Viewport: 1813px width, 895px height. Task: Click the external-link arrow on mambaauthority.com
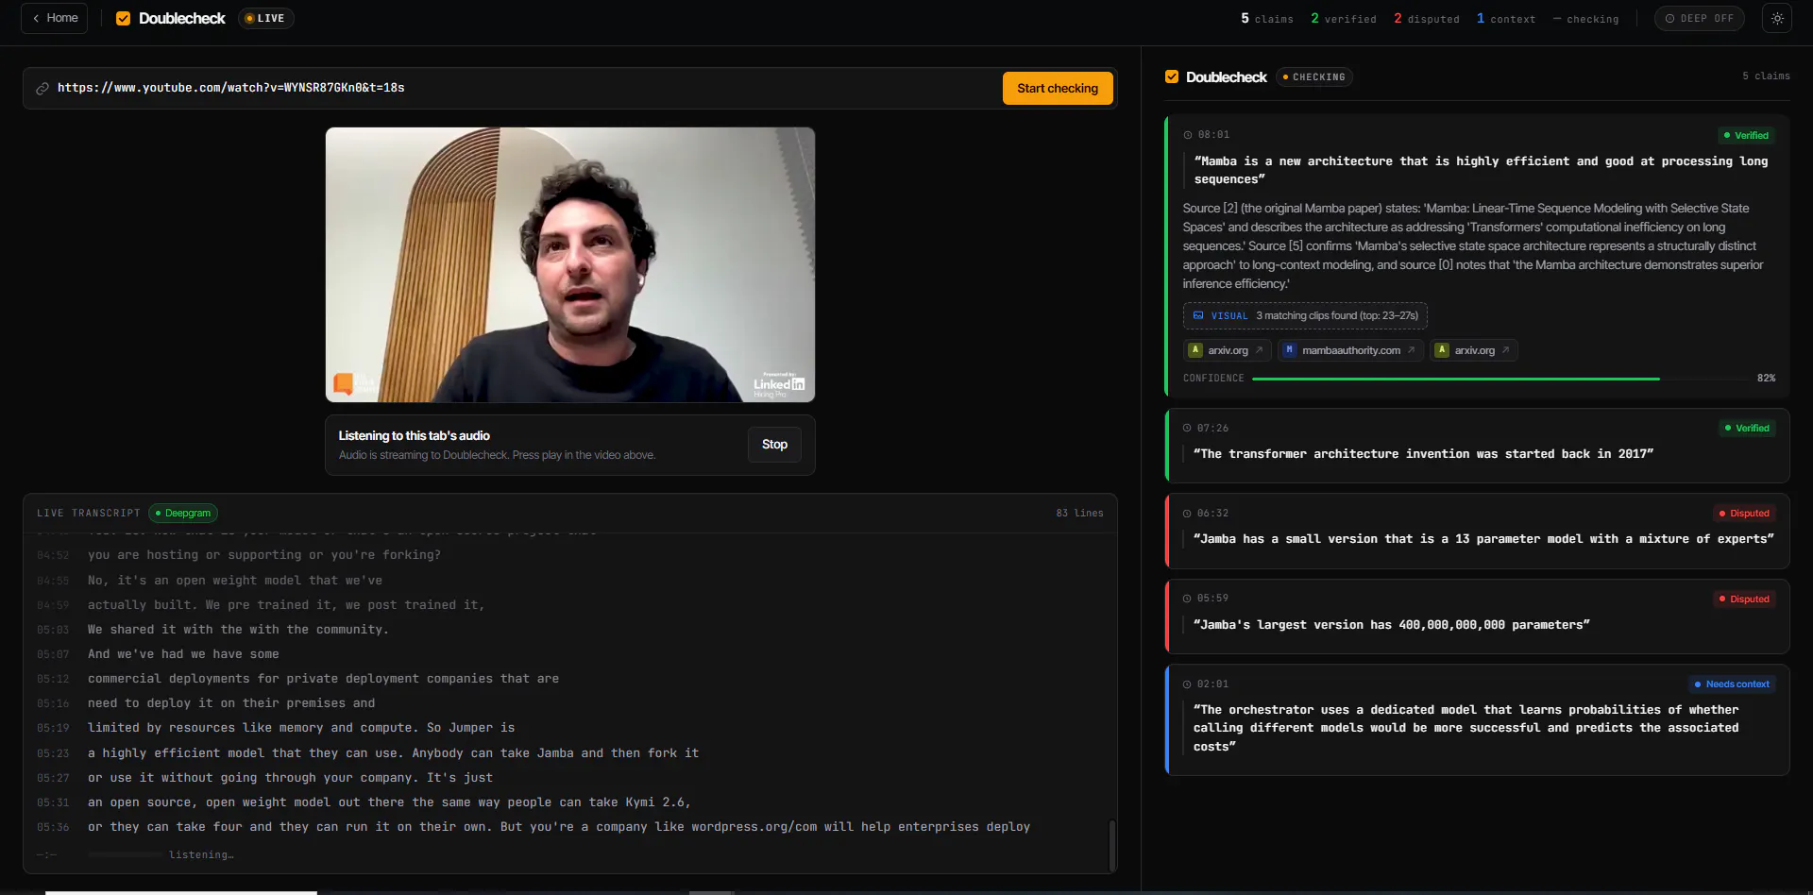(1411, 350)
